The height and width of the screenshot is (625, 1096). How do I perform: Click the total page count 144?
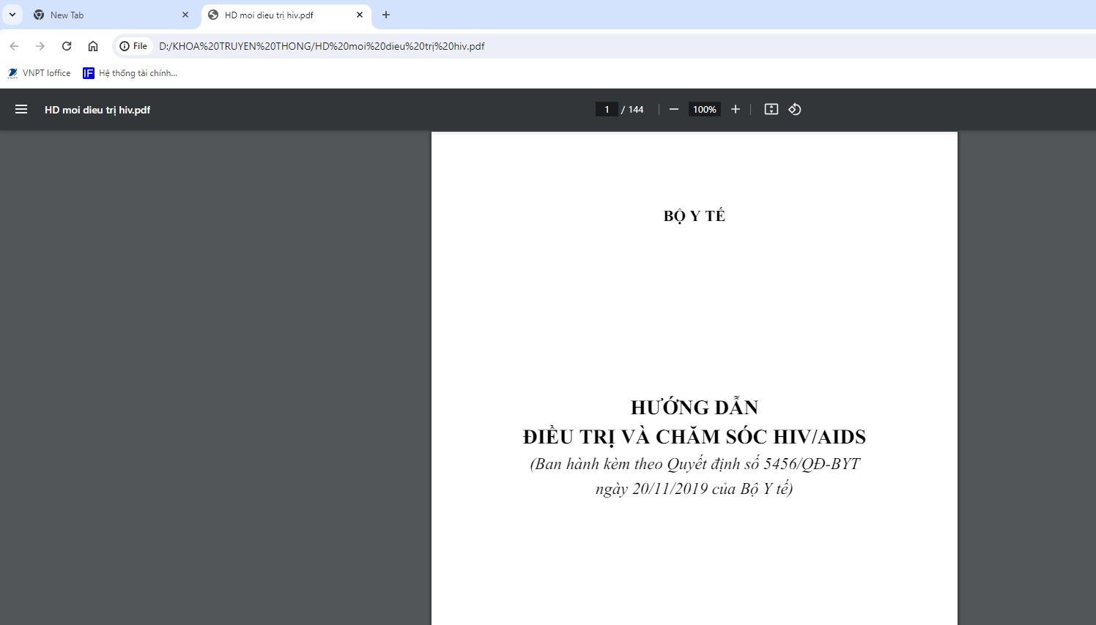pos(636,110)
